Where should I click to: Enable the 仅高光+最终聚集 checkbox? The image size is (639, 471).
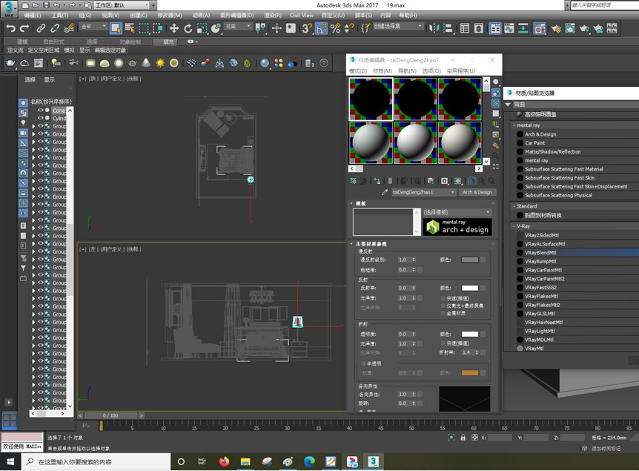443,306
